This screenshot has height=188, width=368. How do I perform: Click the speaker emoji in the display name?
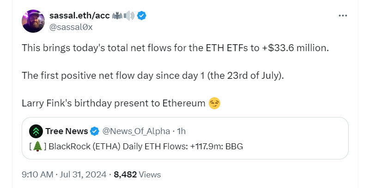tap(129, 16)
